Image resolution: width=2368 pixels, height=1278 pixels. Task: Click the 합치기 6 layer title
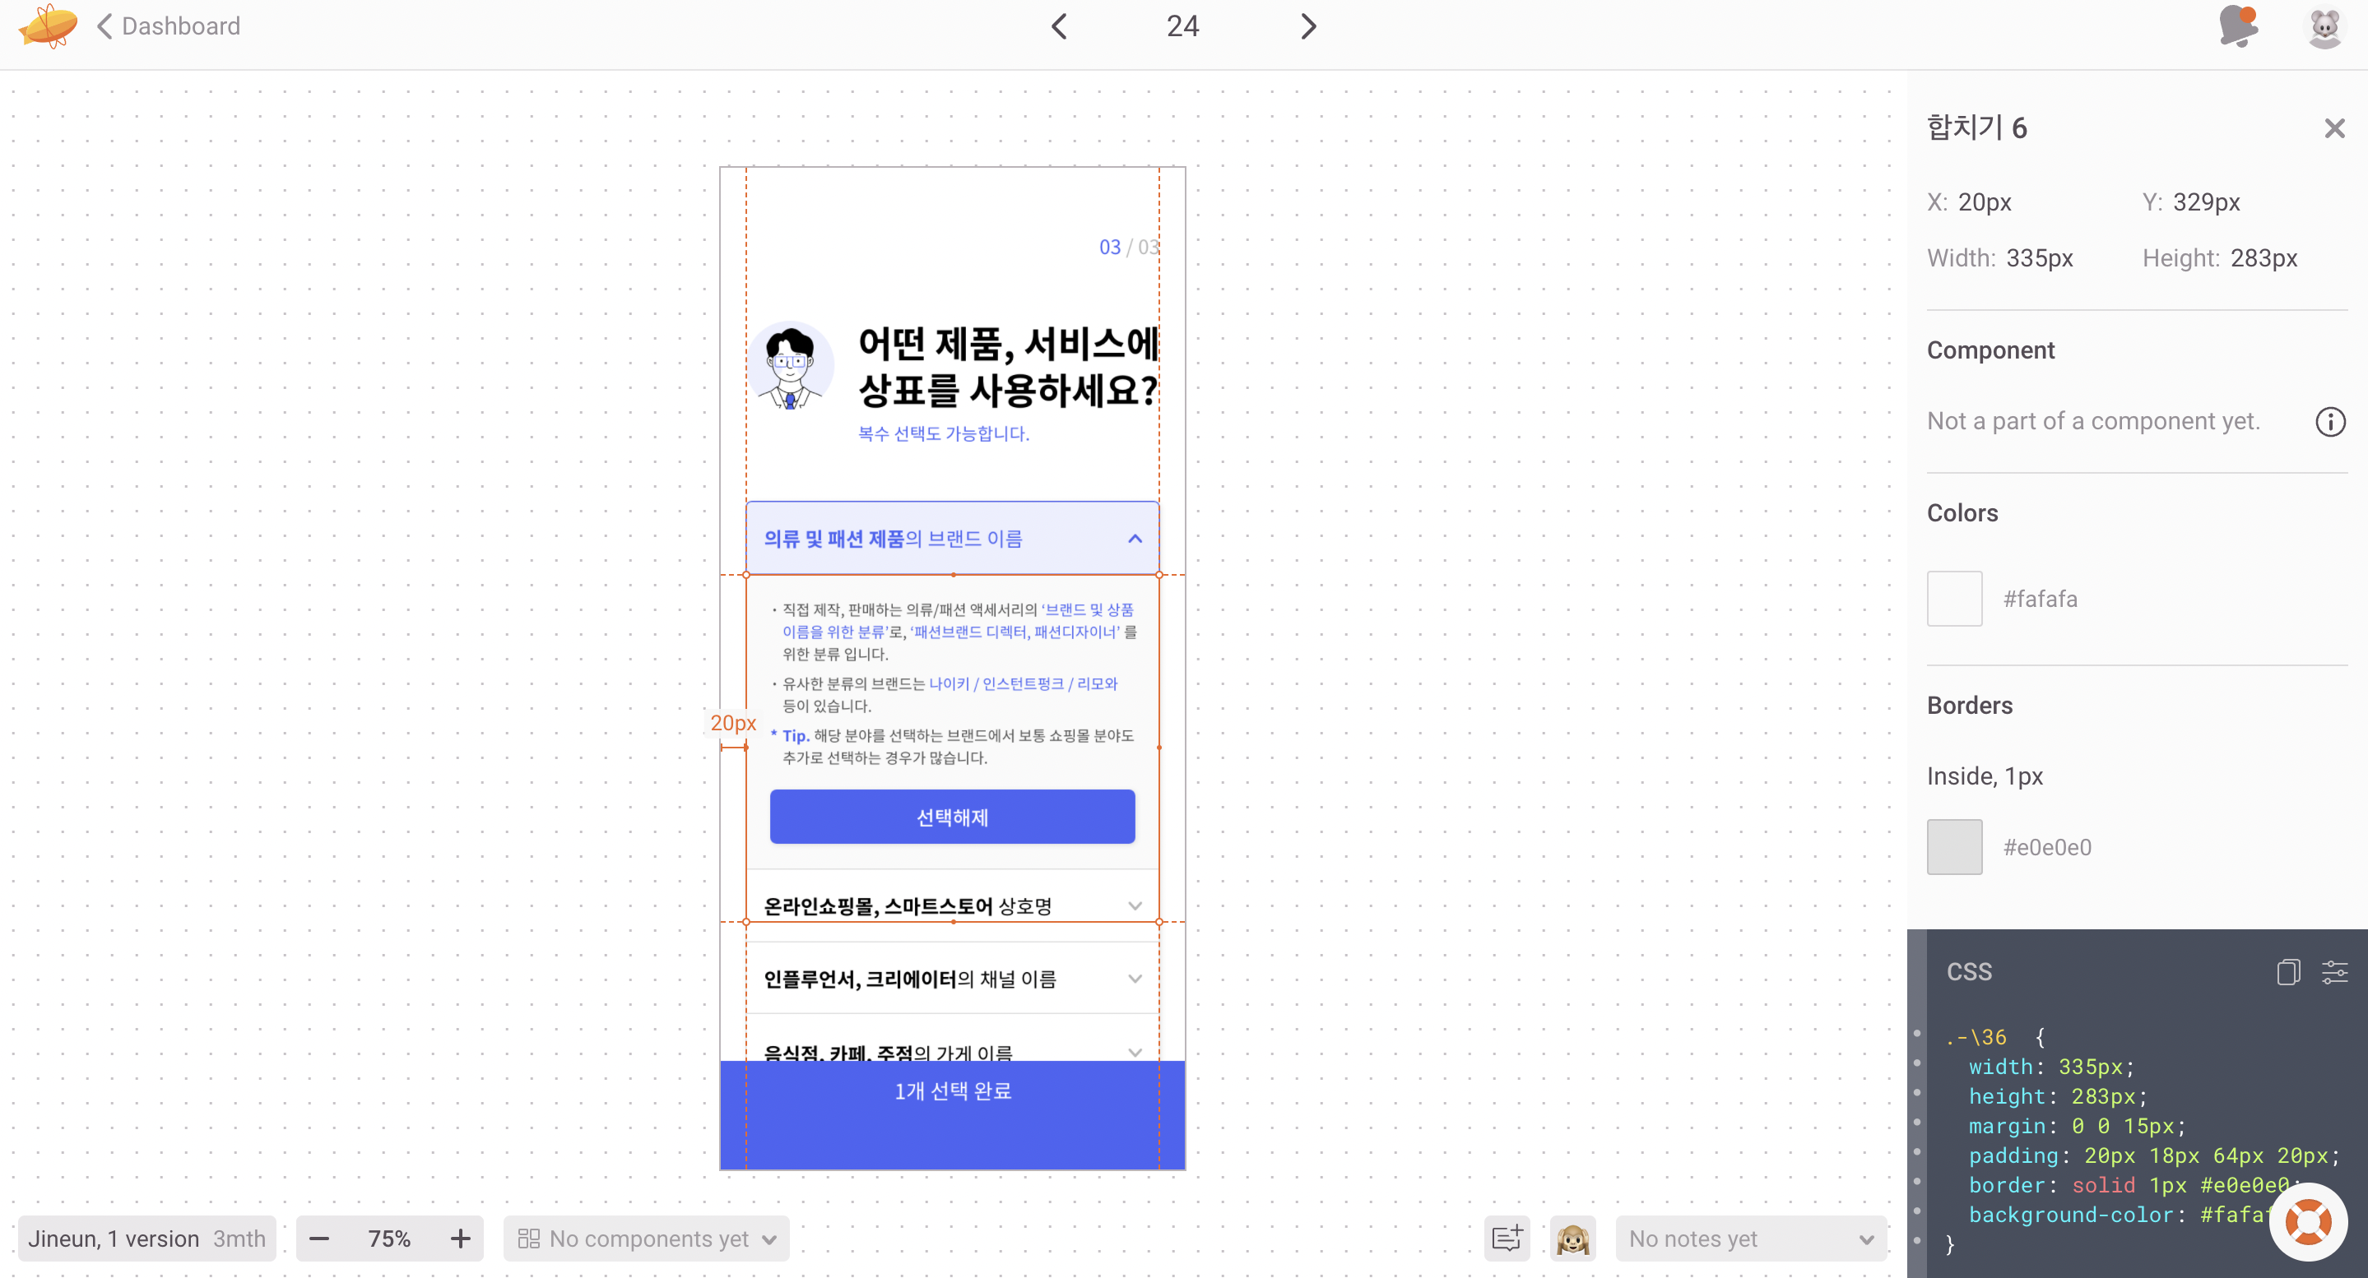click(1976, 127)
